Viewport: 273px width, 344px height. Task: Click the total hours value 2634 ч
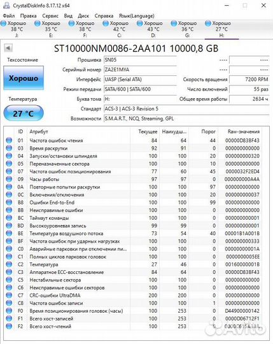(x=249, y=99)
